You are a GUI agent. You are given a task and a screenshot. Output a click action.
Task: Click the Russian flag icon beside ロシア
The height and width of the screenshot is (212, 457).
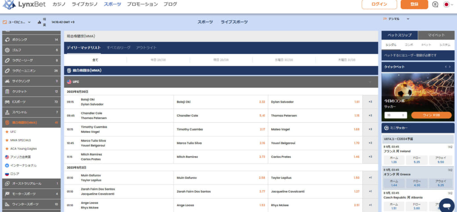(x=7, y=174)
